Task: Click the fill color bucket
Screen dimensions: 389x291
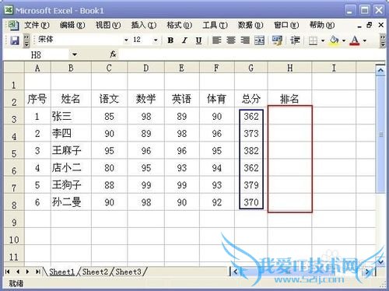Action: [334, 40]
